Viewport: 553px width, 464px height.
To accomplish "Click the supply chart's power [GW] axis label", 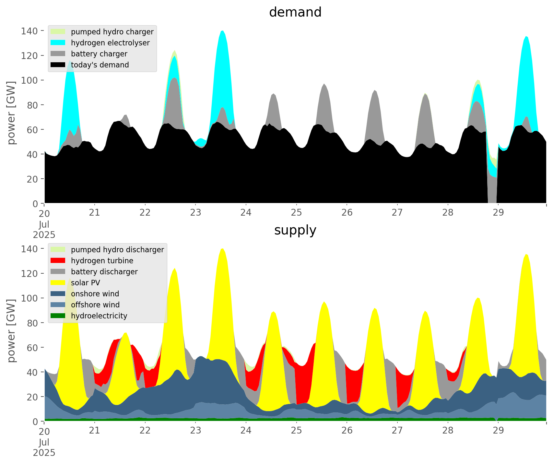I will coord(11,331).
